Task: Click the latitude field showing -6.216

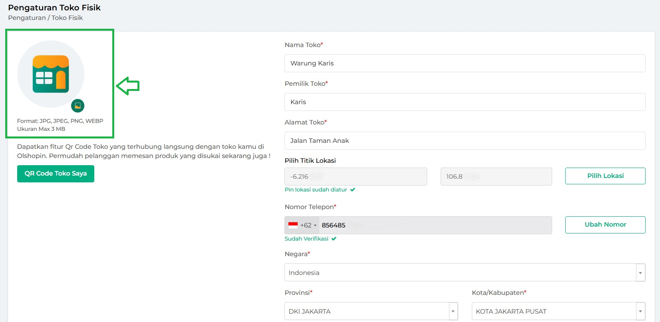Action: [x=356, y=177]
